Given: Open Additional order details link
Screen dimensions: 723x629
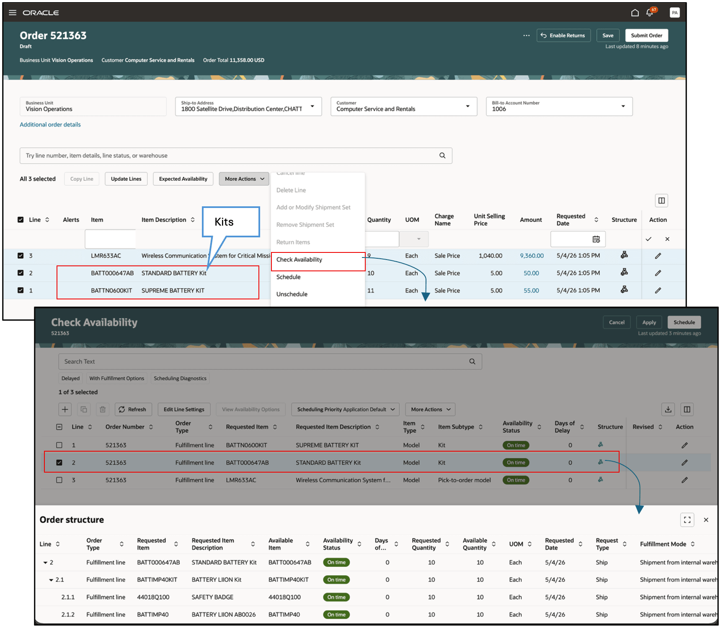Looking at the screenshot, I should click(x=50, y=125).
